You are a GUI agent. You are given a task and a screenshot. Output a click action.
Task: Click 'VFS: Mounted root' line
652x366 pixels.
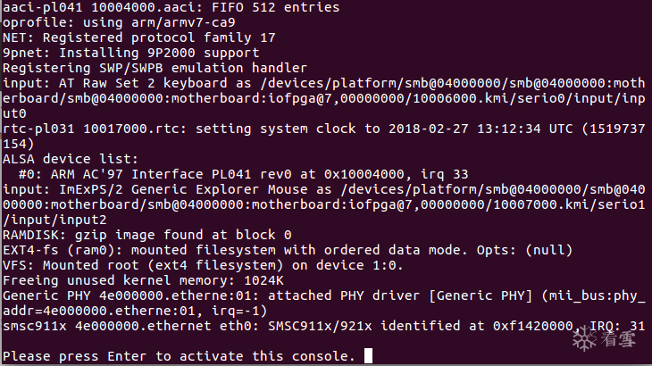pyautogui.click(x=204, y=265)
